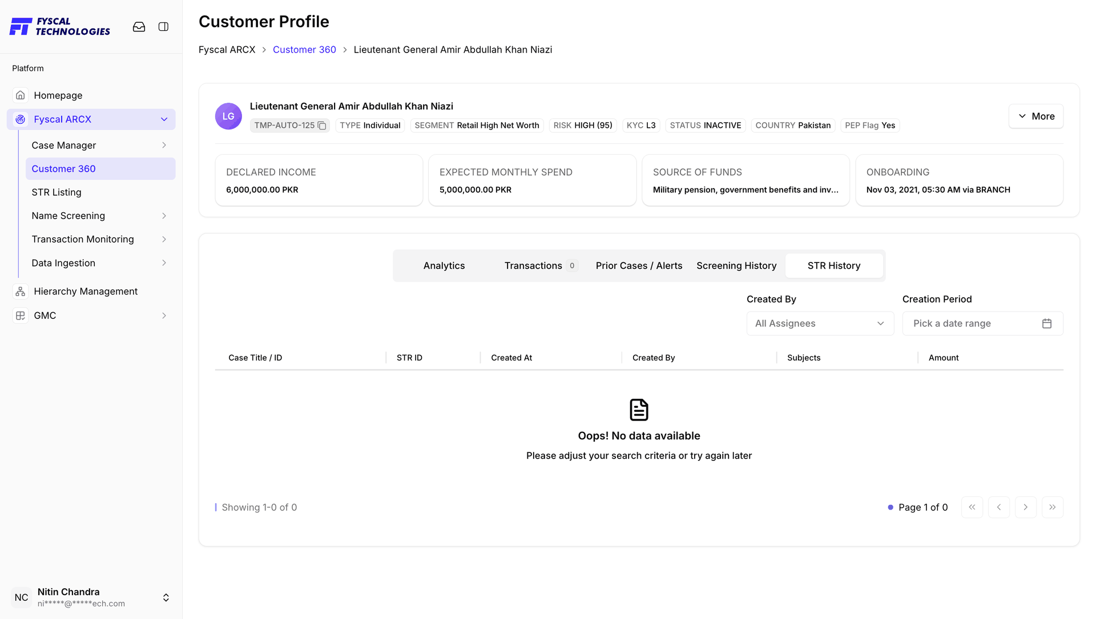The image size is (1096, 619).
Task: Go to Homepage in the sidebar
Action: click(x=91, y=95)
